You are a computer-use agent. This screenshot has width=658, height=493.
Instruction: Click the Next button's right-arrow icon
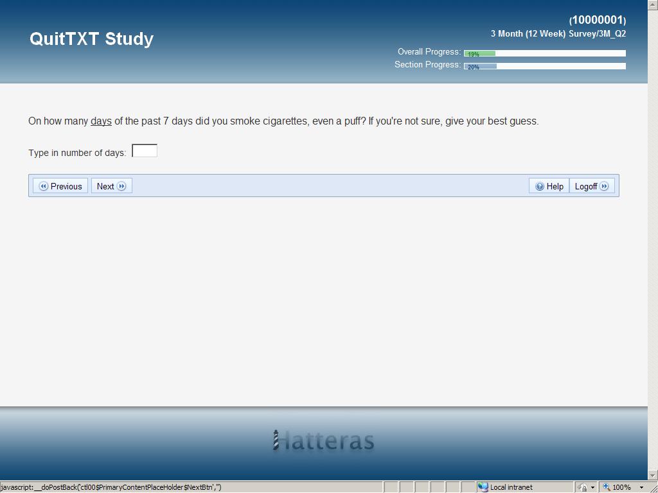(121, 186)
